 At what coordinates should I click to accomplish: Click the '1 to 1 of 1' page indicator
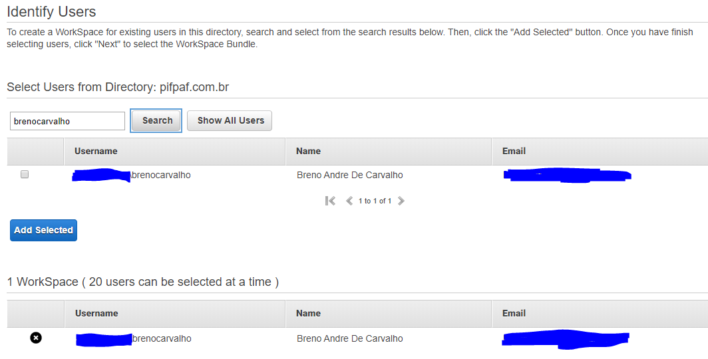coord(375,201)
